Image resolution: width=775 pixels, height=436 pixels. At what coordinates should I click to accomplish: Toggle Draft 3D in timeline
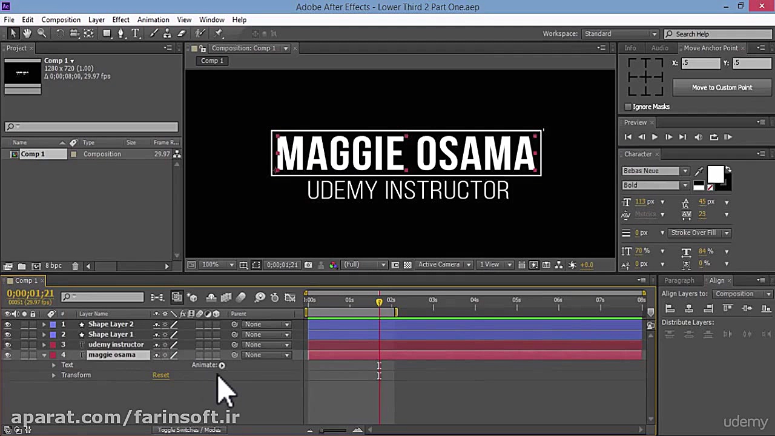193,297
